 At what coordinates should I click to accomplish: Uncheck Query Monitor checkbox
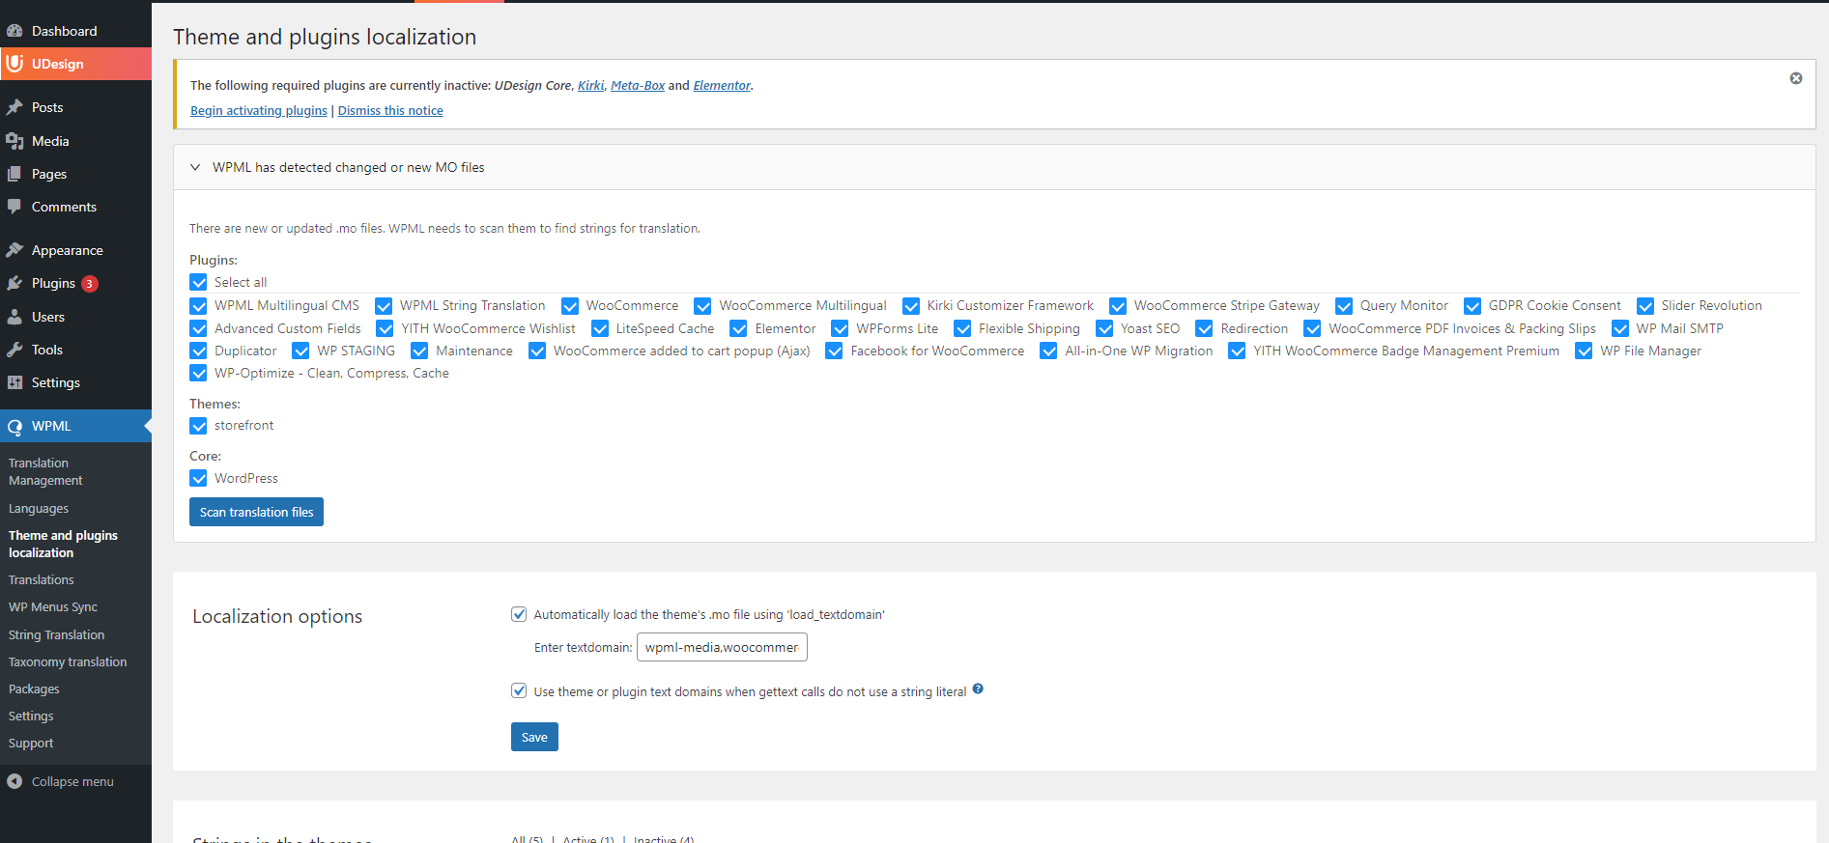pyautogui.click(x=1344, y=306)
